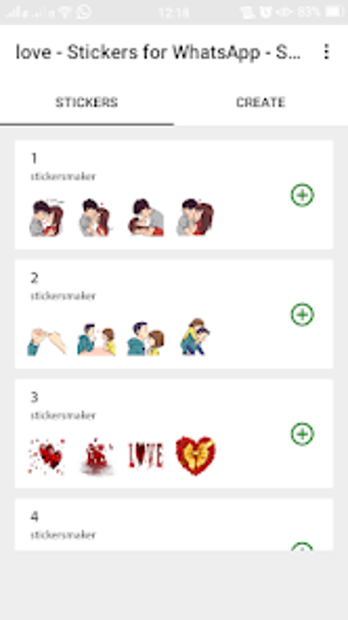Tap the WhatsApp notification icon in status bar
348x620 pixels.
[84, 12]
